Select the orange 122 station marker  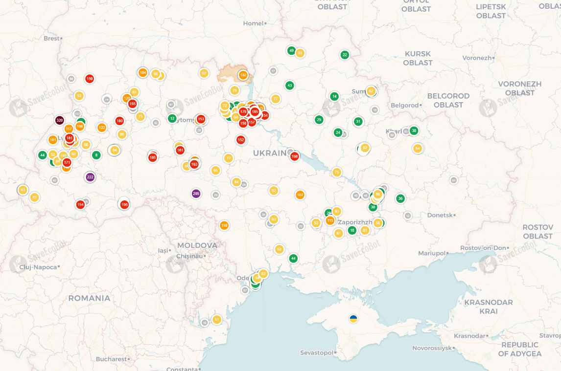point(102,128)
